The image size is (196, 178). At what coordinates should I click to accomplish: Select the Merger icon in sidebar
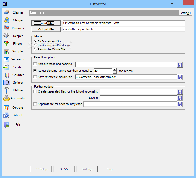click(6, 20)
